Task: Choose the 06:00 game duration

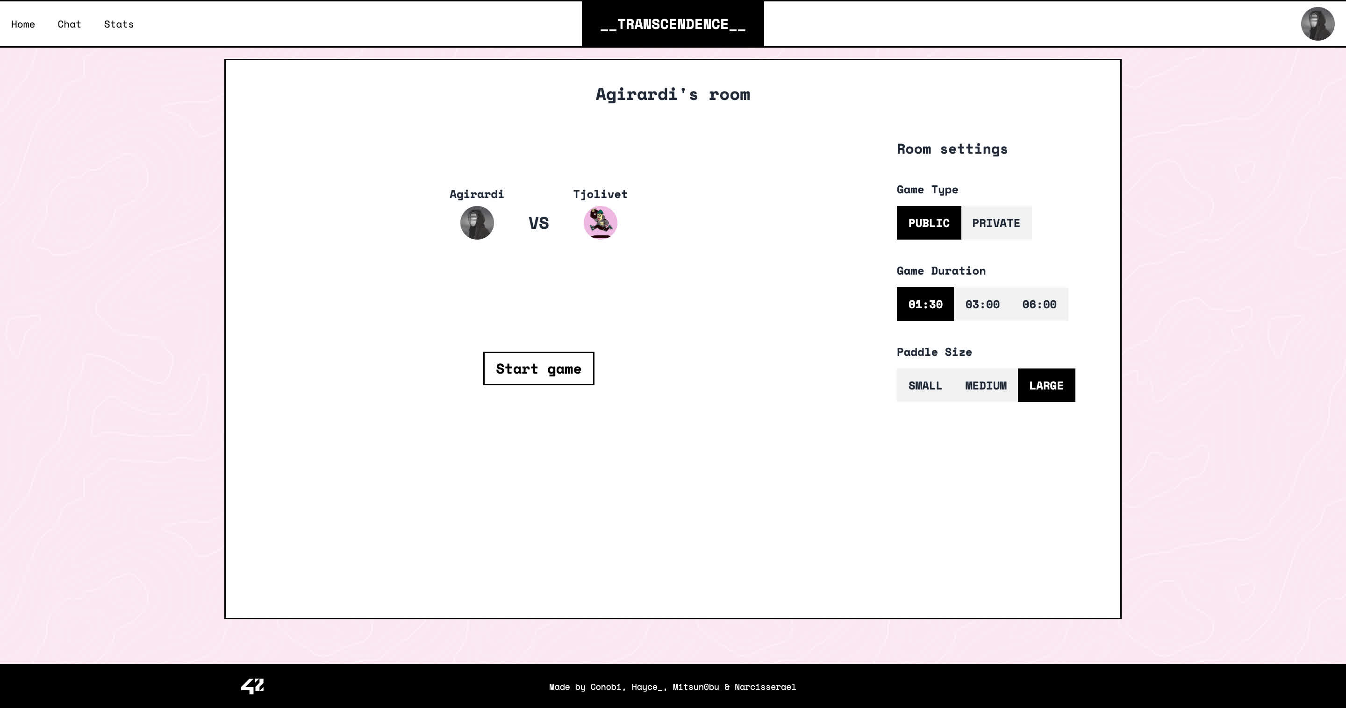Action: click(1039, 304)
